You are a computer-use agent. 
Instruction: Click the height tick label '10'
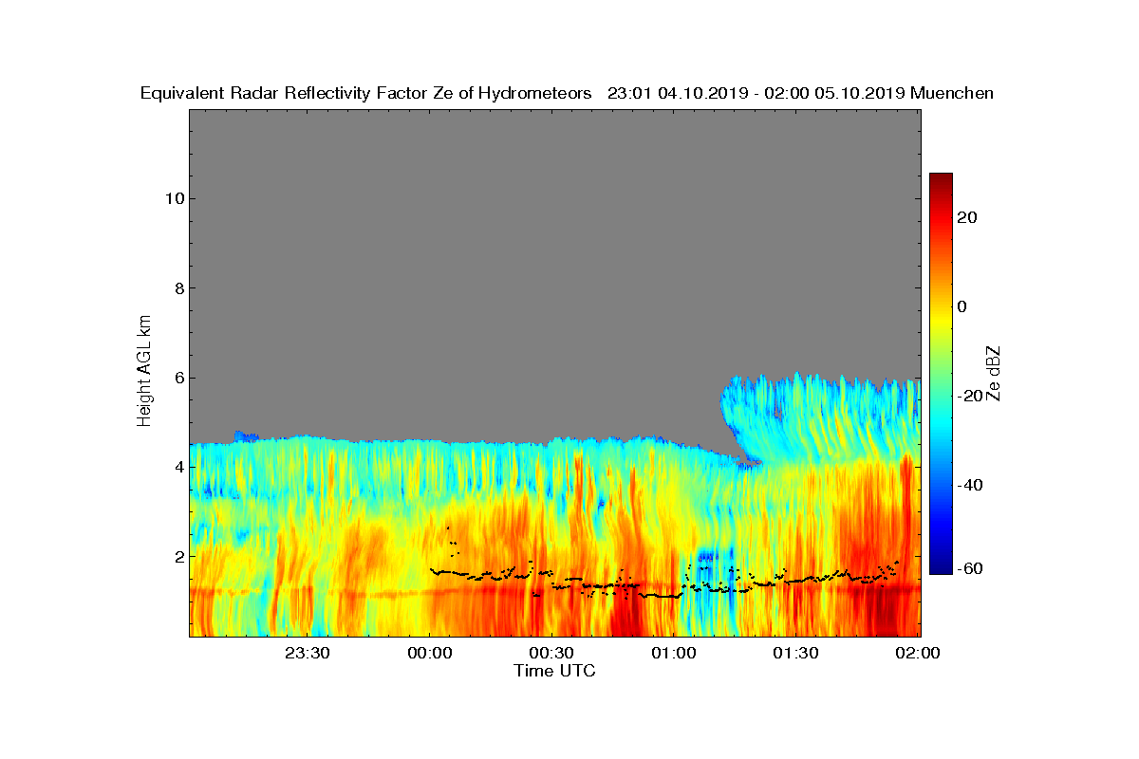click(x=173, y=198)
